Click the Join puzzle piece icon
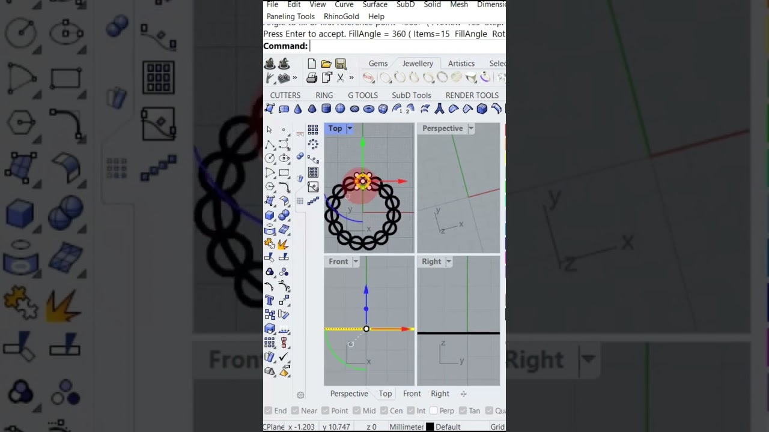 269,244
